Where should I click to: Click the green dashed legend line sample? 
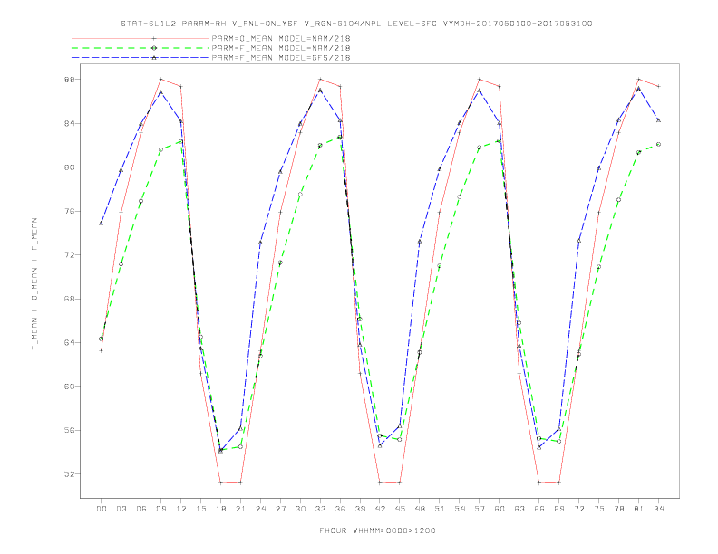point(141,48)
